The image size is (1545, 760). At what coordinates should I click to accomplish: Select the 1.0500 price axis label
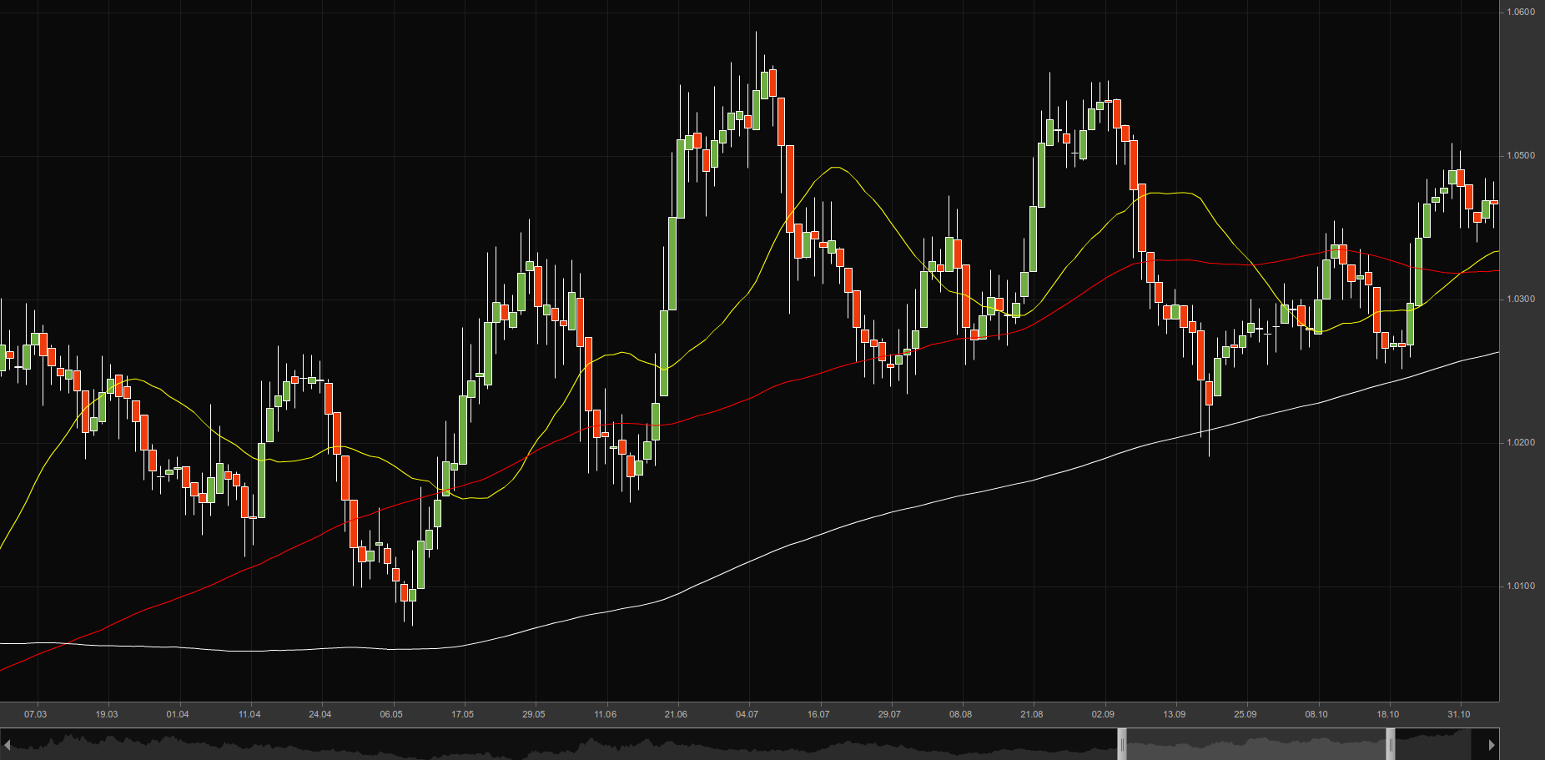click(1521, 156)
